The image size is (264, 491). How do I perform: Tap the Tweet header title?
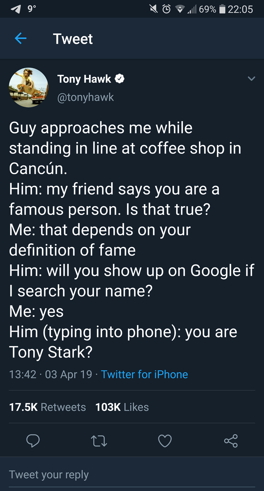coord(73,39)
